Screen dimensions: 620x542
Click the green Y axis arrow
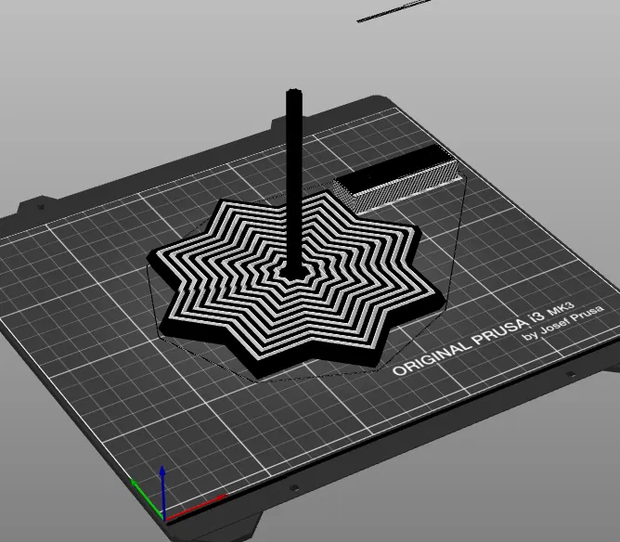point(146,497)
